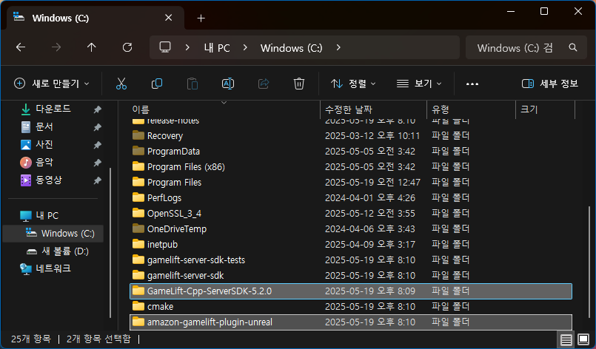Click the Share icon in toolbar
Screen dimensions: 596x349
point(264,84)
